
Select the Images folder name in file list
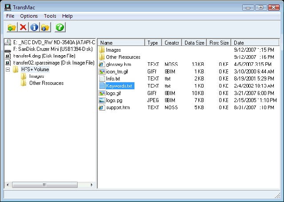coord(114,50)
